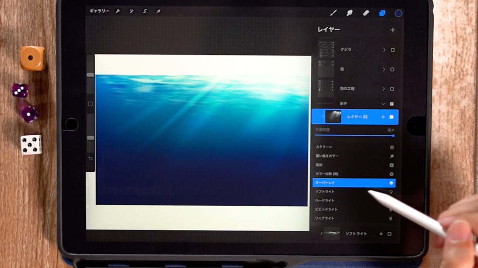Click blend mode letter on bottom ソフトライト layer
478x268 pixels.
(x=381, y=234)
